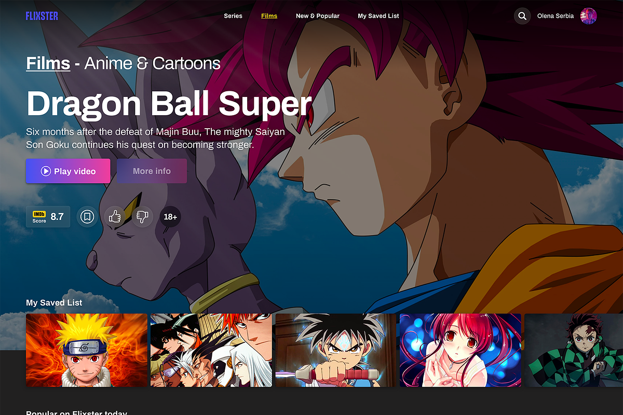The image size is (623, 415).
Task: Open the red-haired girl thumbnail
Action: pos(461,350)
